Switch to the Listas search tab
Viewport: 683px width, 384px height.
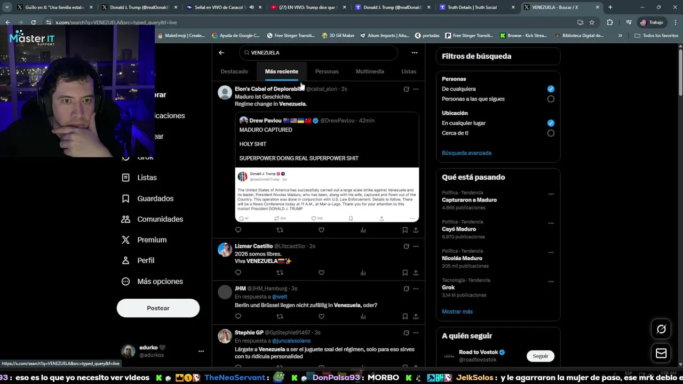[x=409, y=71]
